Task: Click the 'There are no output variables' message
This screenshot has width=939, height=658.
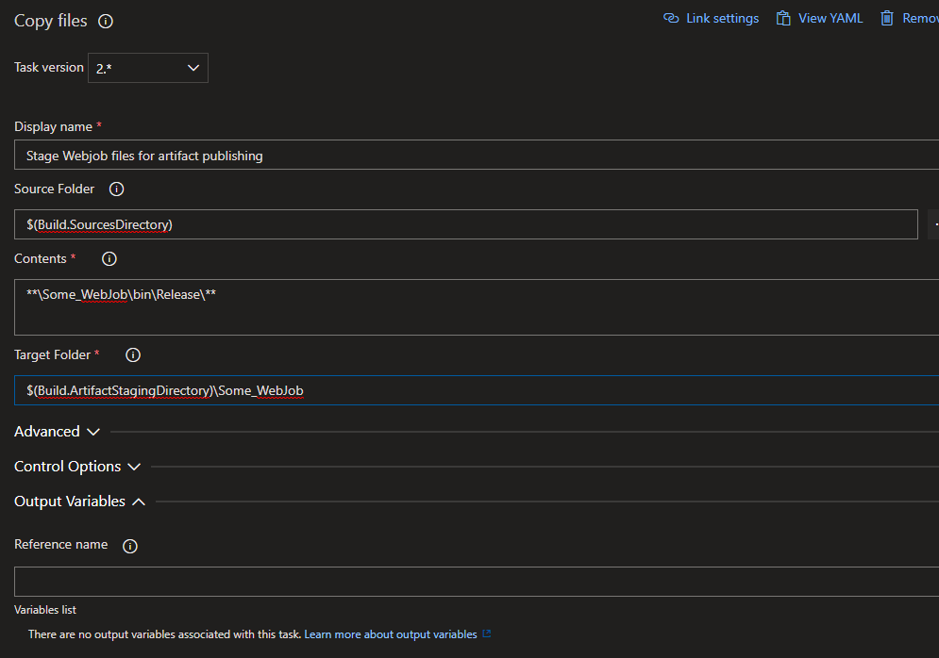Action: [x=165, y=634]
